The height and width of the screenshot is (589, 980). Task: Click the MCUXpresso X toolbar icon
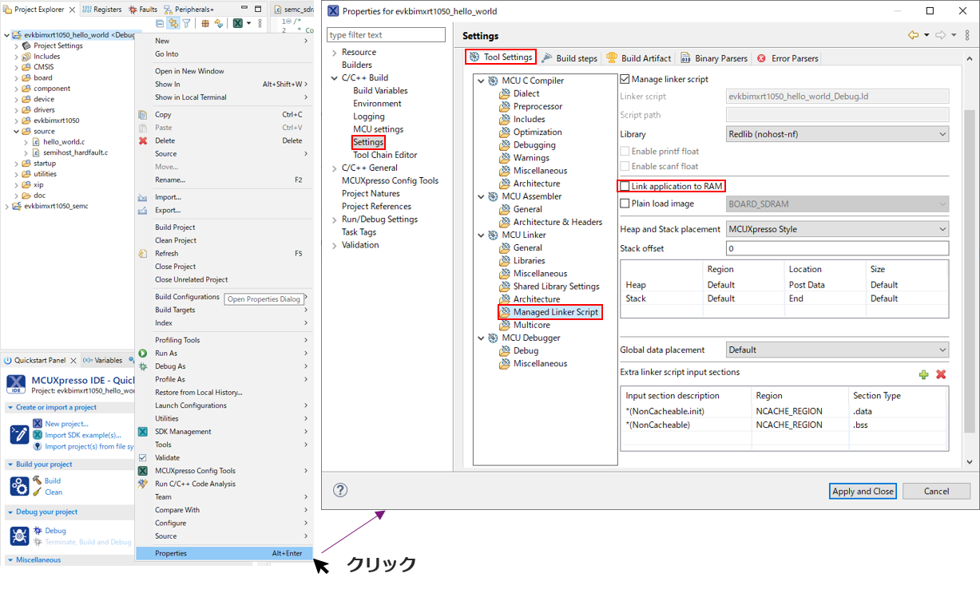tap(237, 23)
